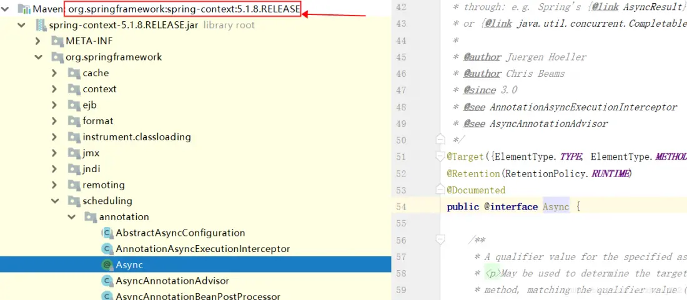
Task: Click the cache package folder icon
Action: click(74, 73)
